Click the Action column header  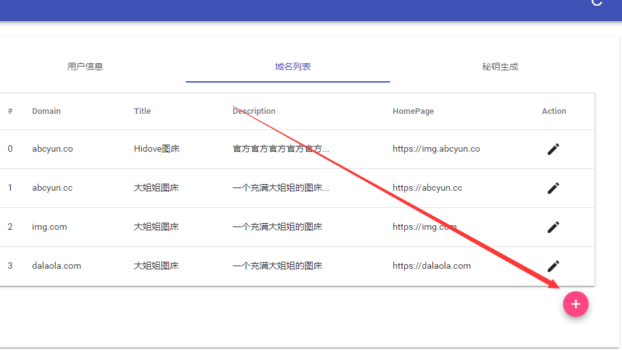point(554,111)
